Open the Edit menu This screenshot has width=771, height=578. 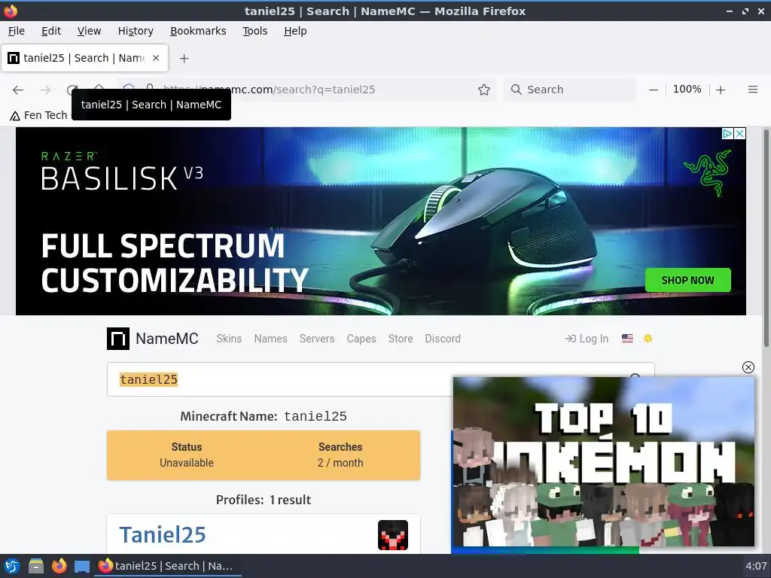(51, 31)
